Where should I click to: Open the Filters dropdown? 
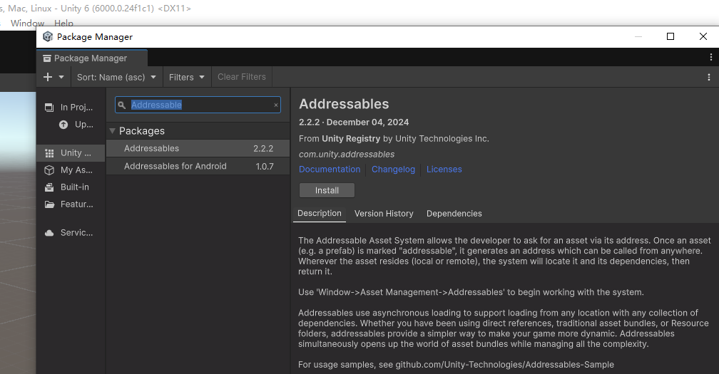pos(187,77)
